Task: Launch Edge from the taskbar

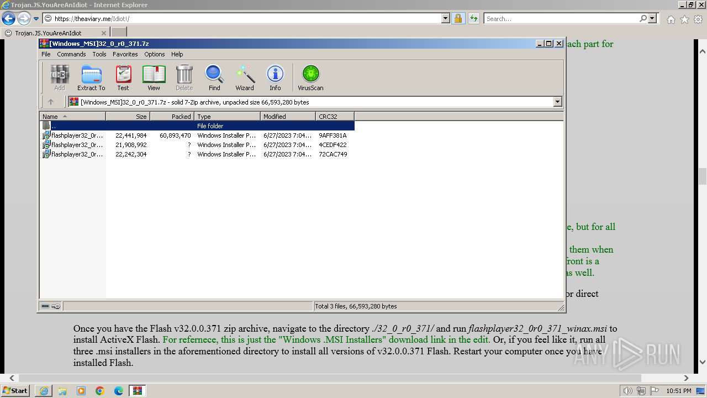Action: click(x=119, y=391)
